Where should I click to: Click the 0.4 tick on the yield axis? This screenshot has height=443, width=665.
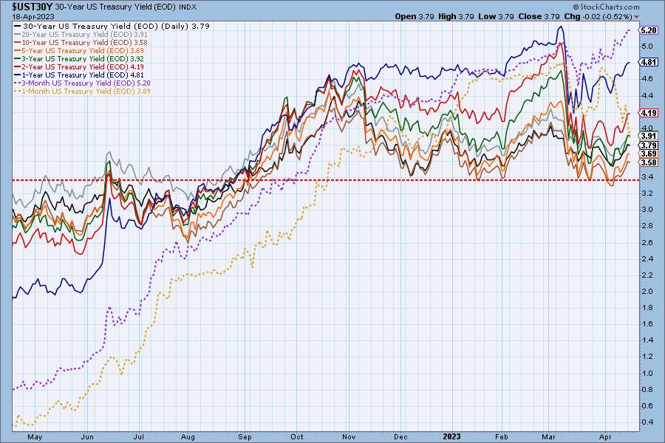tap(647, 422)
